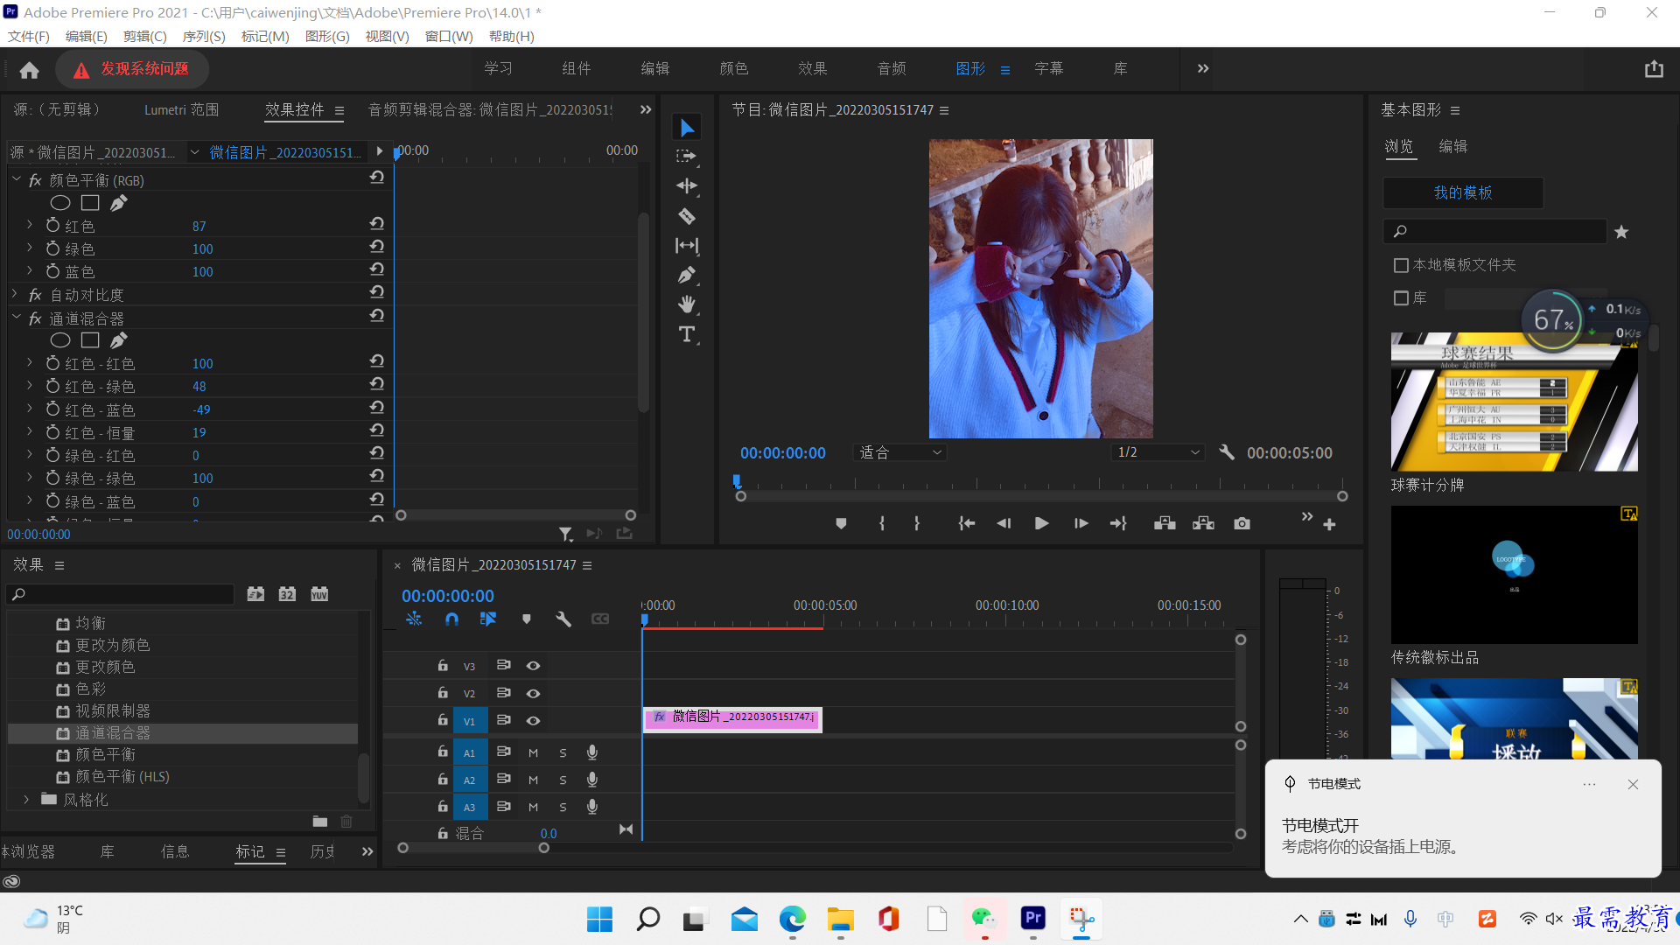Click the Lift button in program monitor

coord(1165,523)
